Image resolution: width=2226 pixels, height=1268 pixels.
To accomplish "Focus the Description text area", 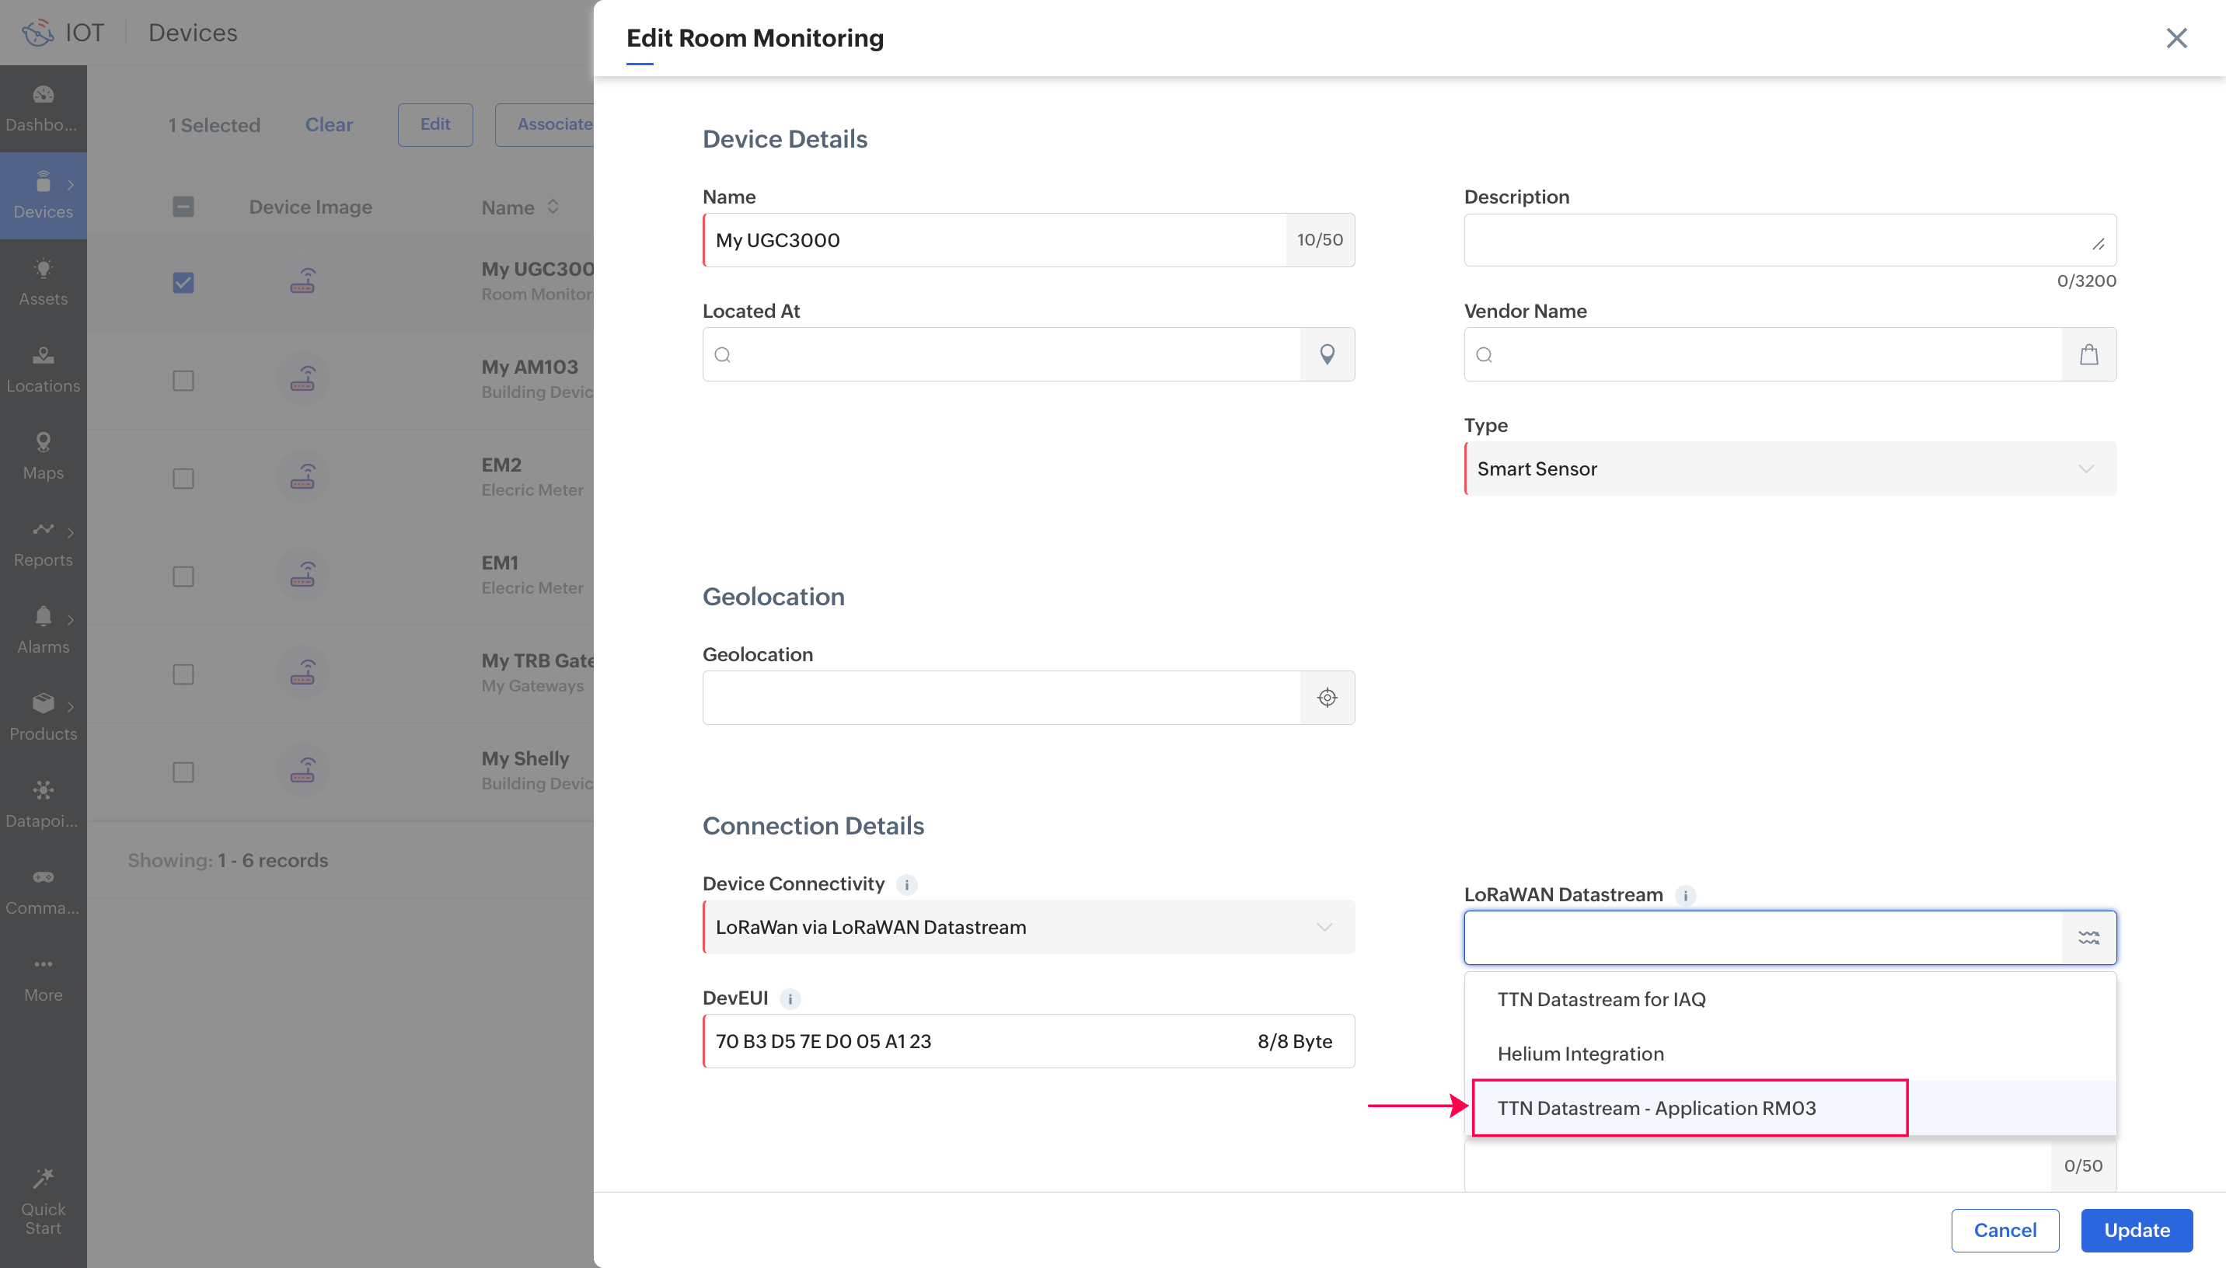I will pyautogui.click(x=1777, y=239).
